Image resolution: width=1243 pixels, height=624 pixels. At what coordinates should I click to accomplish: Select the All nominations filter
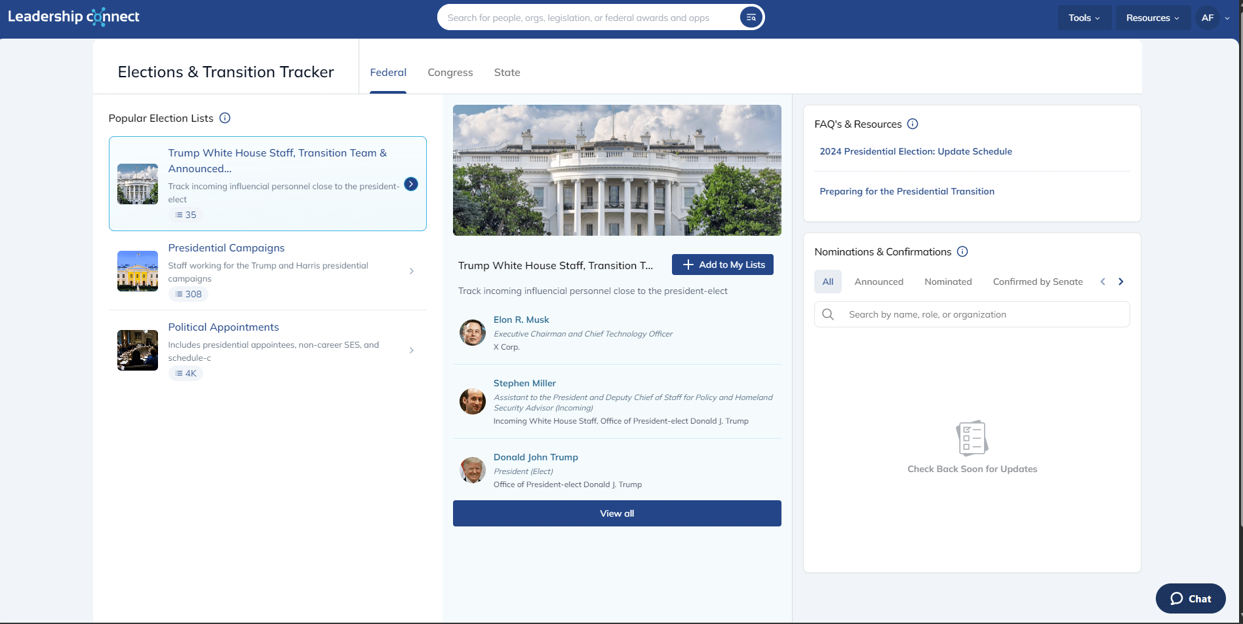[828, 282]
